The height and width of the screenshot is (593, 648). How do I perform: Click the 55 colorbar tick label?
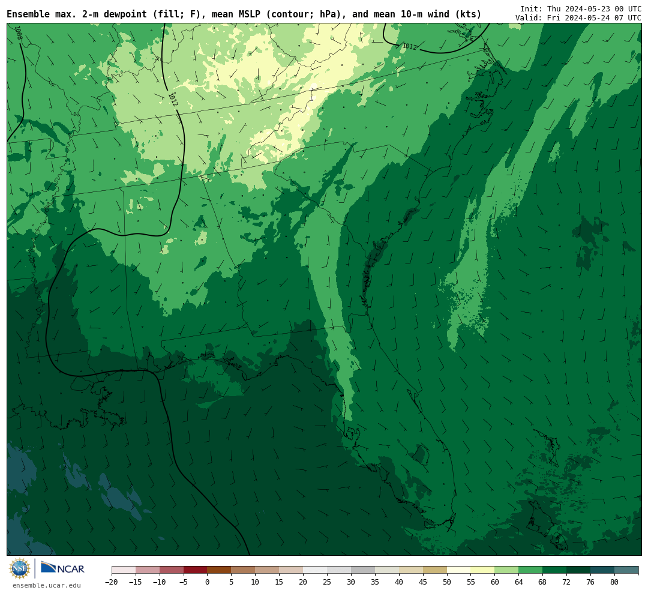point(471,582)
